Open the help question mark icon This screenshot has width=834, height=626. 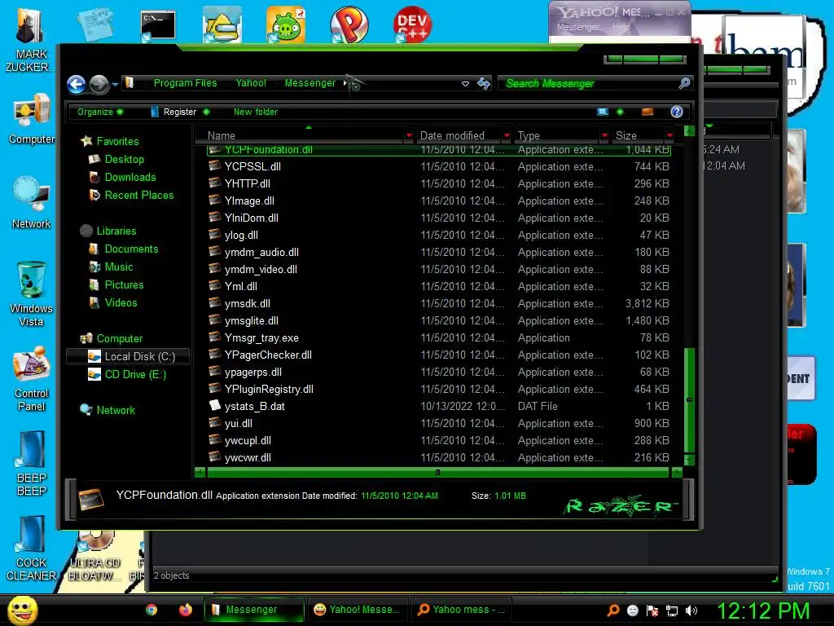coord(677,112)
